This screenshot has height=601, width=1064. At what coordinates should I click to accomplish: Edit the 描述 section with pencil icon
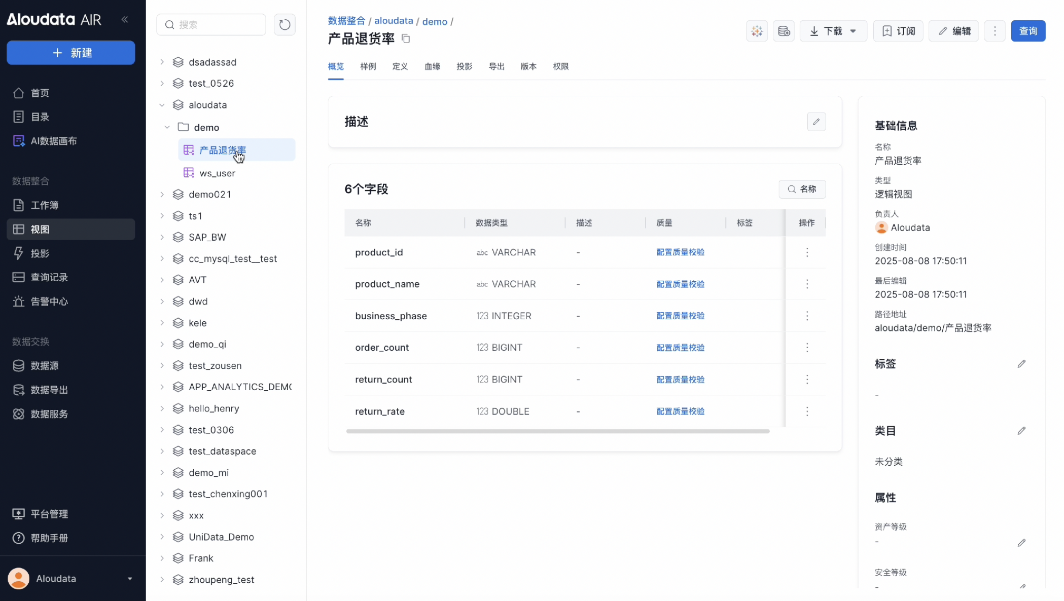816,122
